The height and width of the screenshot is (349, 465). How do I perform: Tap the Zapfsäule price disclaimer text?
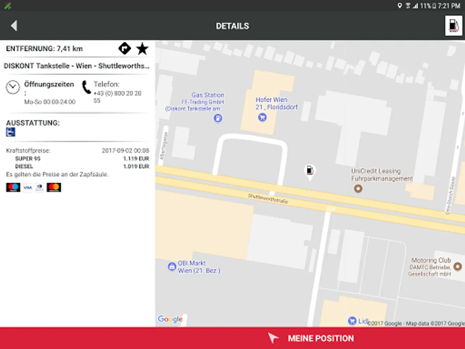(57, 174)
